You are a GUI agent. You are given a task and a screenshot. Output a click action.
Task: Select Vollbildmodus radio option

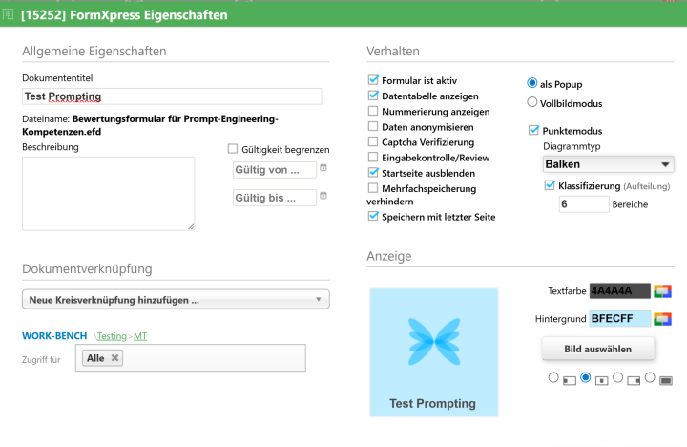pyautogui.click(x=532, y=102)
